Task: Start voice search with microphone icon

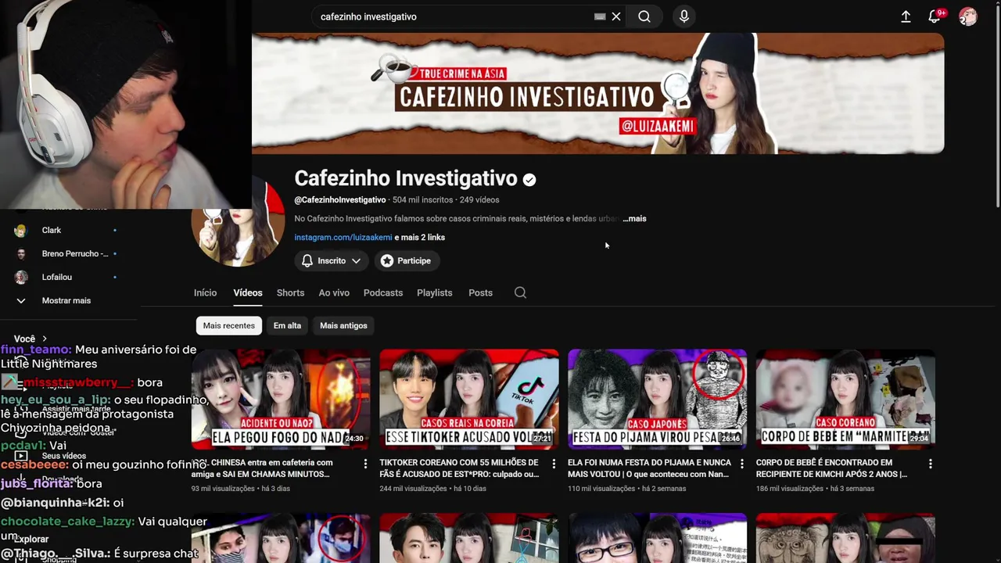Action: click(x=684, y=16)
